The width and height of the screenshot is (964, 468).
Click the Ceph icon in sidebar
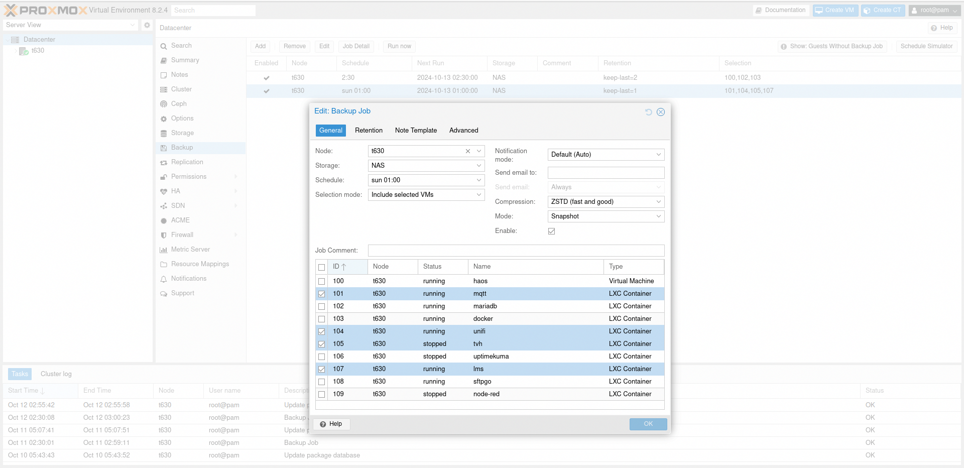(x=164, y=104)
